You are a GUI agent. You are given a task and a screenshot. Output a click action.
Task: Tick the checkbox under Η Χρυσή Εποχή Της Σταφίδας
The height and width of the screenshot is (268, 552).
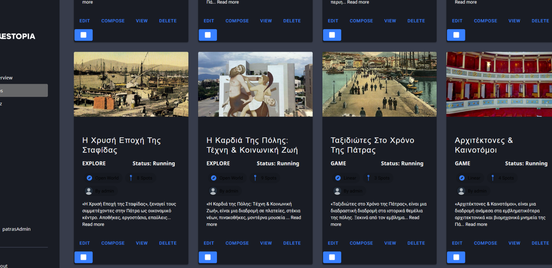pos(84,257)
